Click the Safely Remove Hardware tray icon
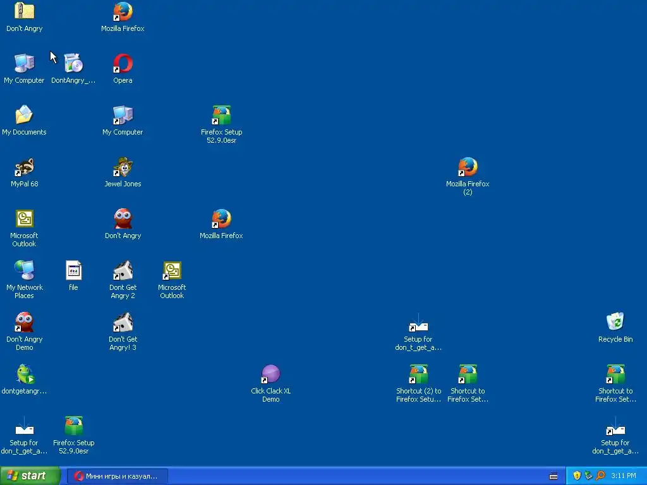The height and width of the screenshot is (485, 647). (x=588, y=476)
